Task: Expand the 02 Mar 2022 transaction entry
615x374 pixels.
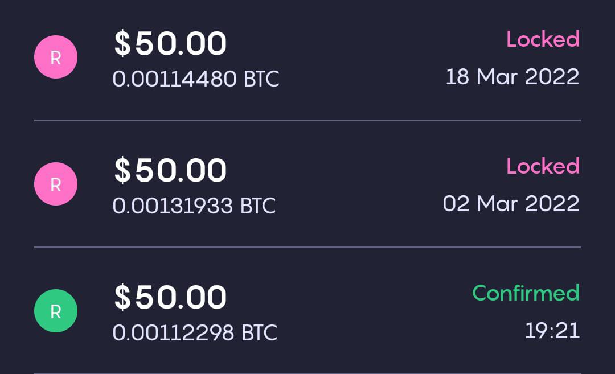Action: click(x=307, y=183)
